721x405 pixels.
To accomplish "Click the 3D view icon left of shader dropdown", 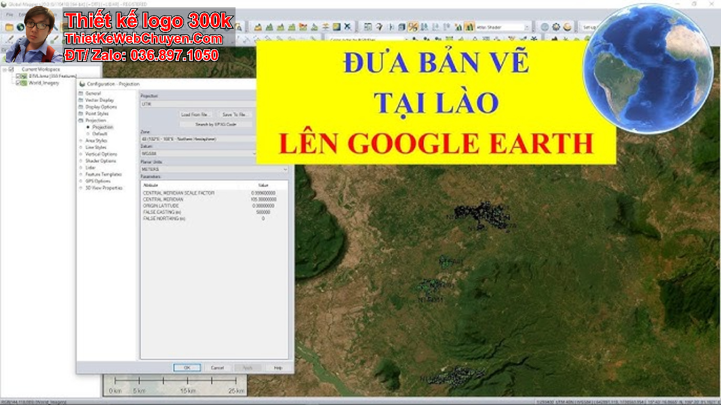I will click(x=469, y=27).
